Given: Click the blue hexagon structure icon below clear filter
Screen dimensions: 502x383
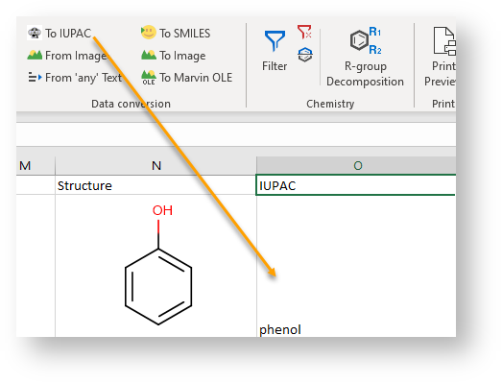Looking at the screenshot, I should click(x=305, y=55).
